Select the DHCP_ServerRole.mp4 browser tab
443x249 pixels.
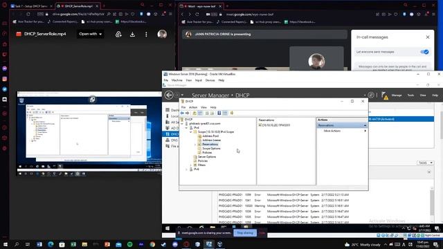(78, 6)
